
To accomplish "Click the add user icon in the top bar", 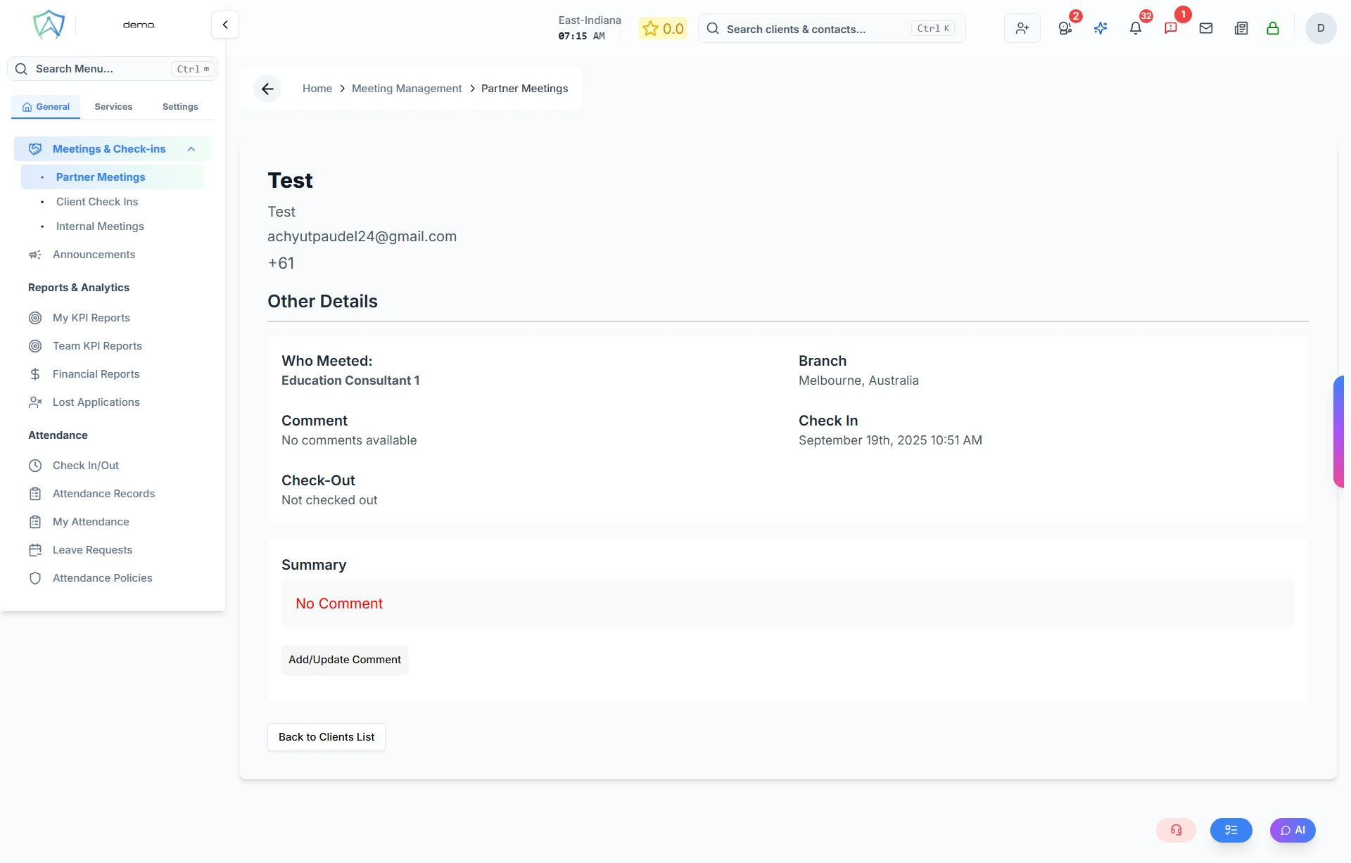I will [x=1022, y=28].
